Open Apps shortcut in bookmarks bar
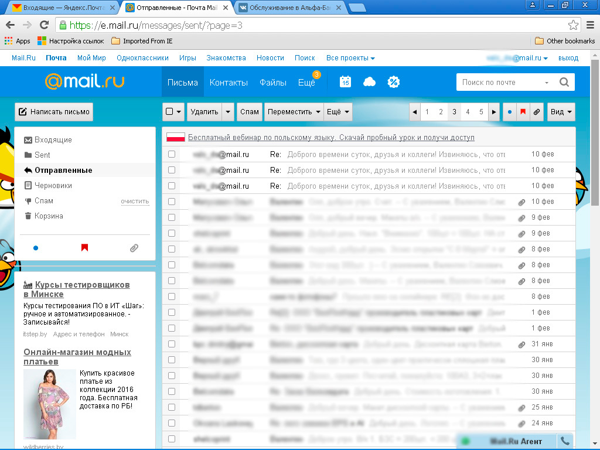The width and height of the screenshot is (600, 450). (x=17, y=41)
